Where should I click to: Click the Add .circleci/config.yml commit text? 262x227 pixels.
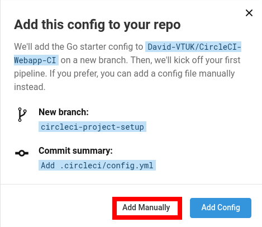pyautogui.click(x=97, y=165)
